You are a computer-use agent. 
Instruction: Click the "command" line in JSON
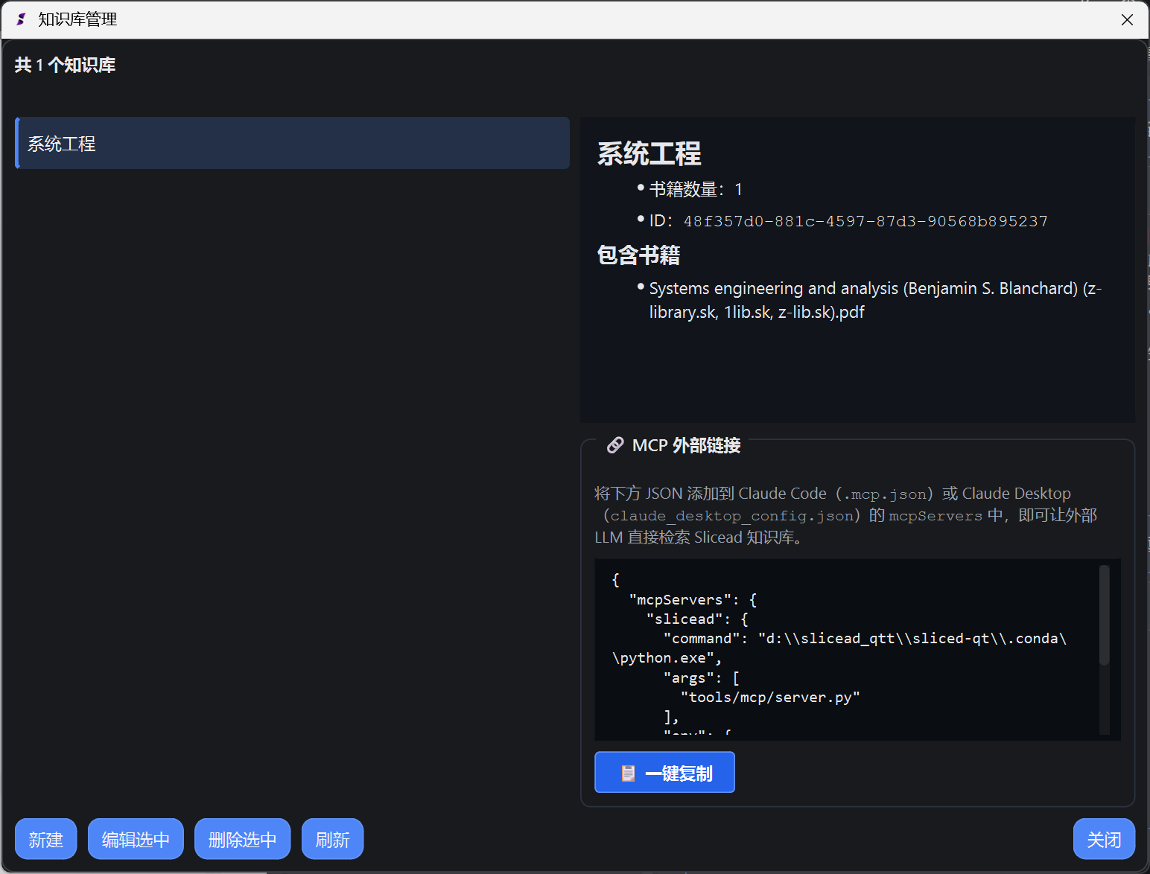(839, 648)
